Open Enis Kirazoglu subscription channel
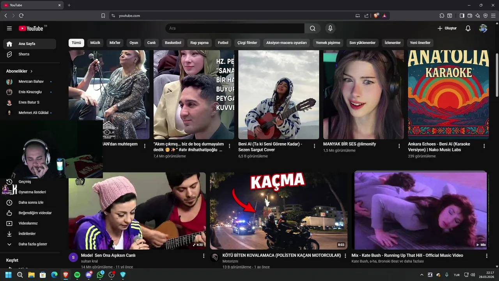This screenshot has height=281, width=499. click(30, 92)
